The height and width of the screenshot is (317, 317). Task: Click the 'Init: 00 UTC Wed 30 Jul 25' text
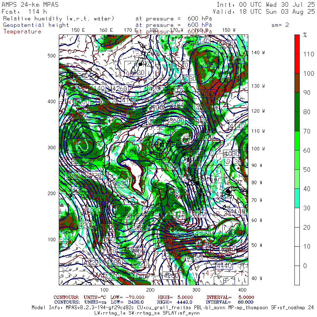[266, 5]
